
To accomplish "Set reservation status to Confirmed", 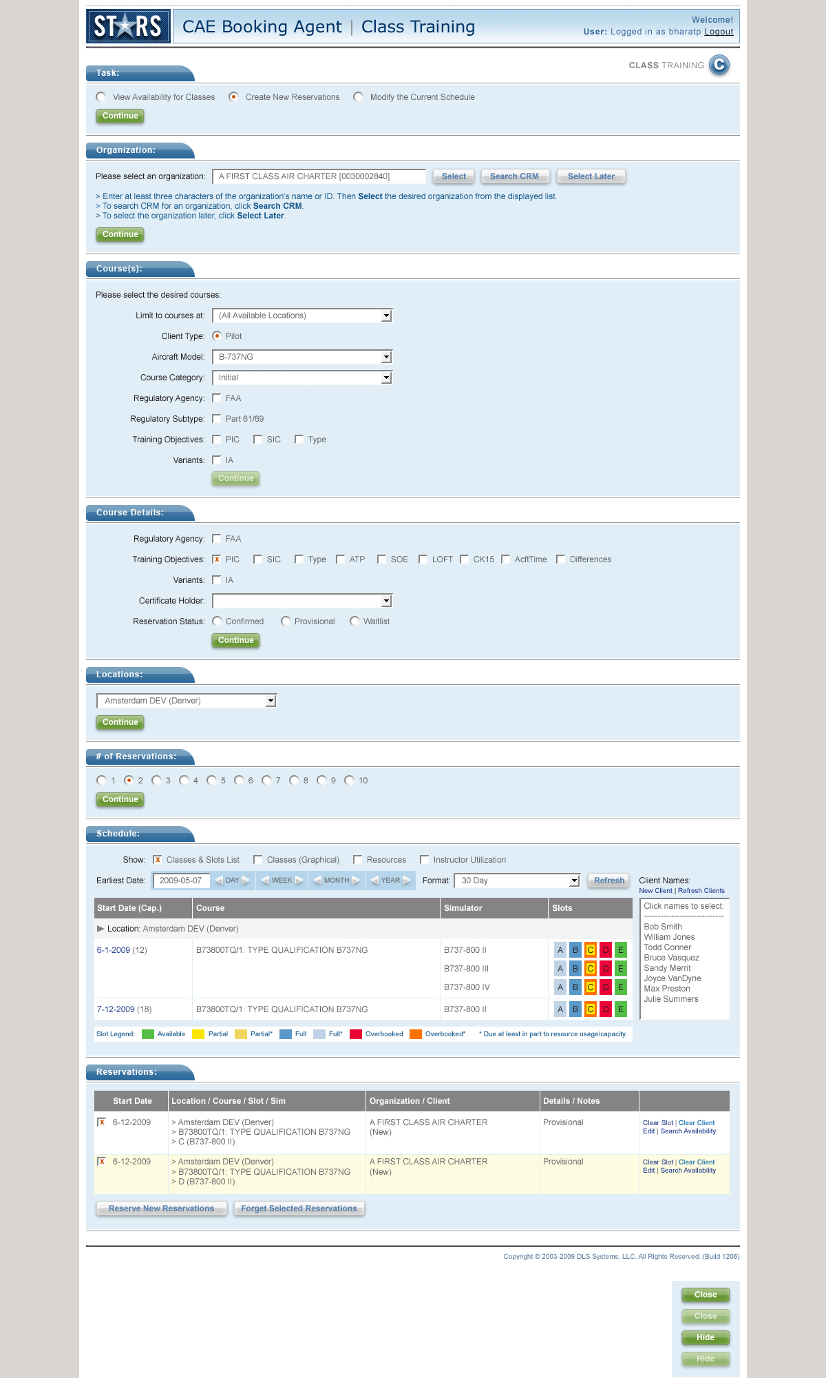I will 218,621.
